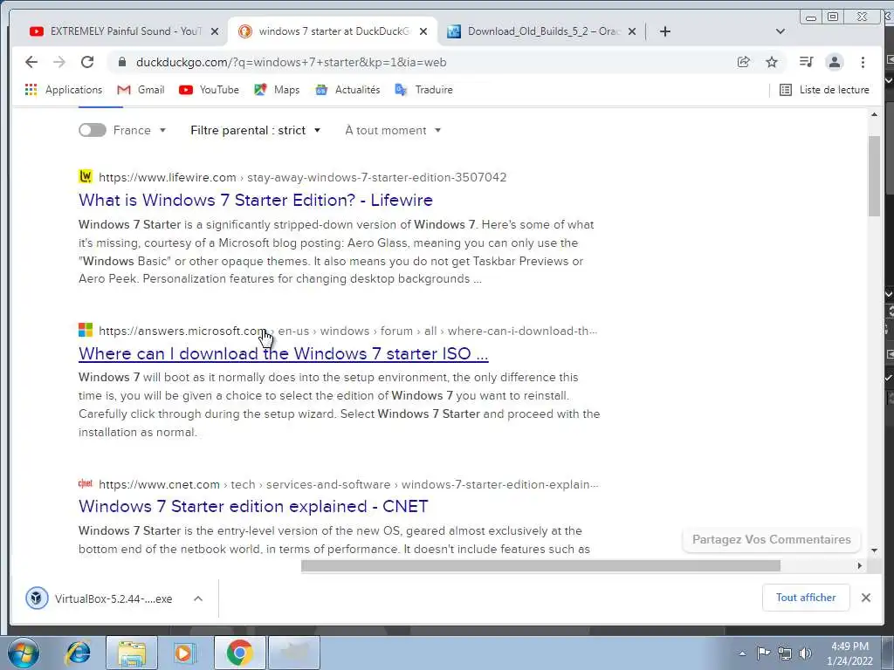Open the network tray icon
Viewport: 894px width, 670px height.
pos(785,653)
